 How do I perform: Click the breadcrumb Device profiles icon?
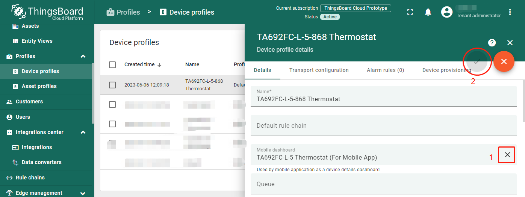(163, 12)
